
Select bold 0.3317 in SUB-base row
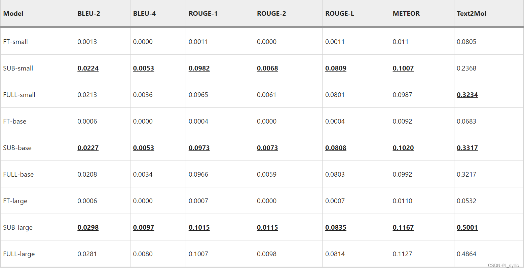(467, 148)
